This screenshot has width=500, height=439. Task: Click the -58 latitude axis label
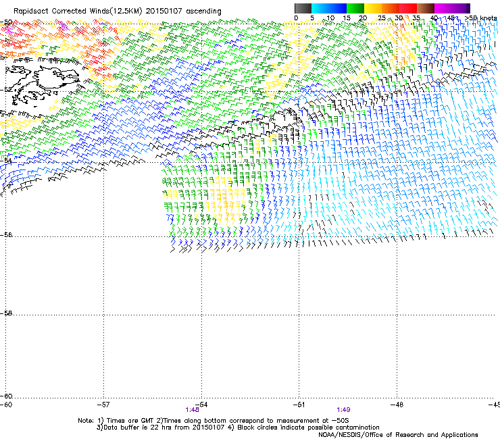pos(6,313)
